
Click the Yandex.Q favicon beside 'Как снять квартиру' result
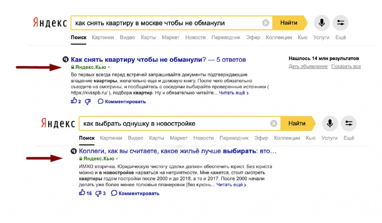tap(66, 59)
